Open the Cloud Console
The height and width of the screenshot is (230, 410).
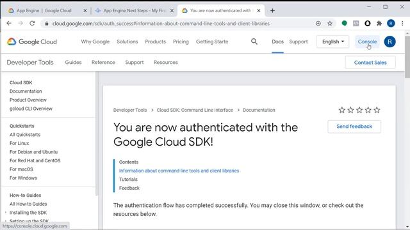pos(367,42)
